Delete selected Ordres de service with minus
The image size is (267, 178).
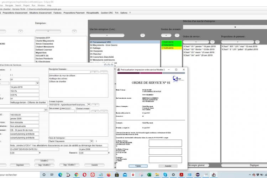click(212, 42)
